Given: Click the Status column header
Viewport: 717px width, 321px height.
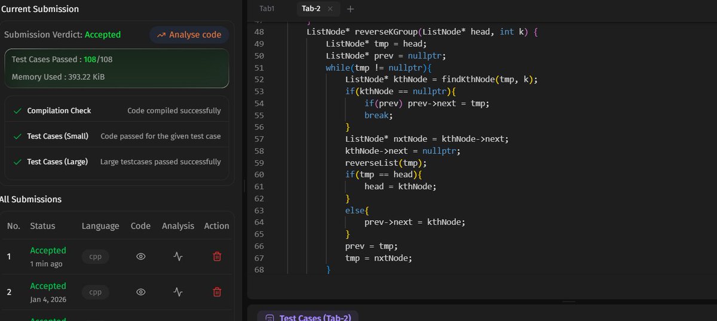Looking at the screenshot, I should coord(42,226).
